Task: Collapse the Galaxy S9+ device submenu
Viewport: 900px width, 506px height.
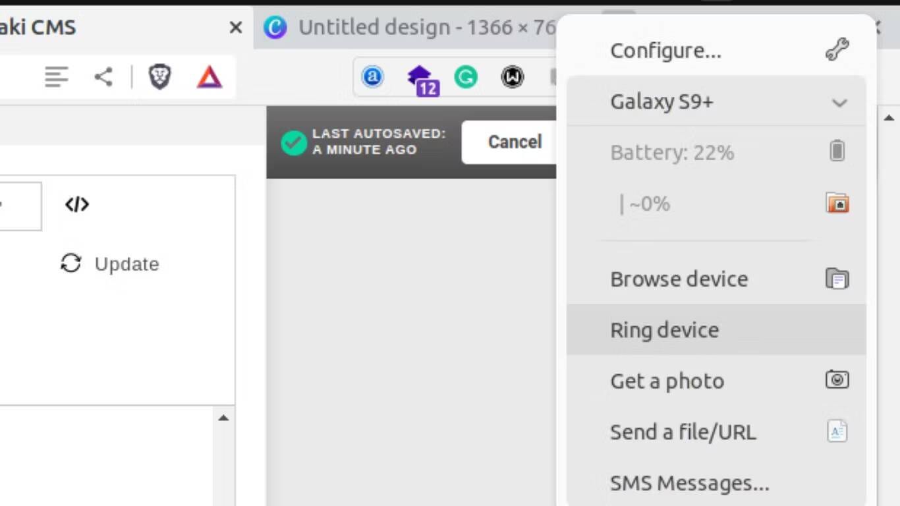Action: click(839, 103)
